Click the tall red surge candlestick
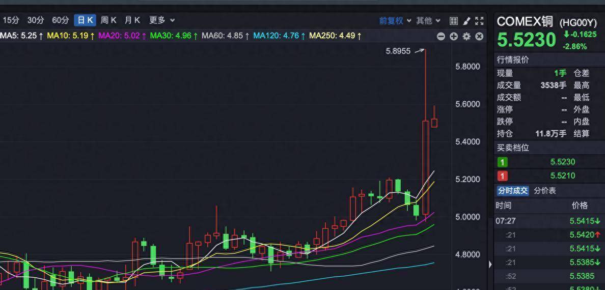 (x=426, y=167)
